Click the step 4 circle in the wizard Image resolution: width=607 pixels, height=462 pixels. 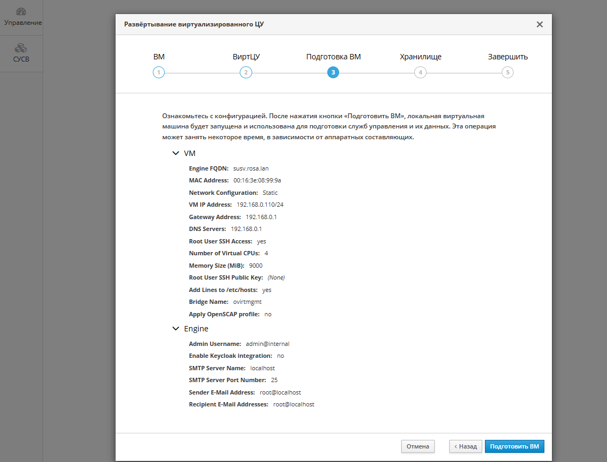(420, 73)
